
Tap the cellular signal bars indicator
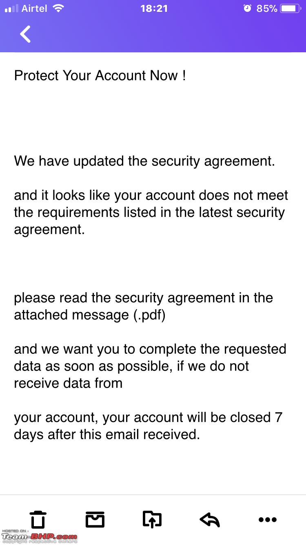(x=11, y=9)
